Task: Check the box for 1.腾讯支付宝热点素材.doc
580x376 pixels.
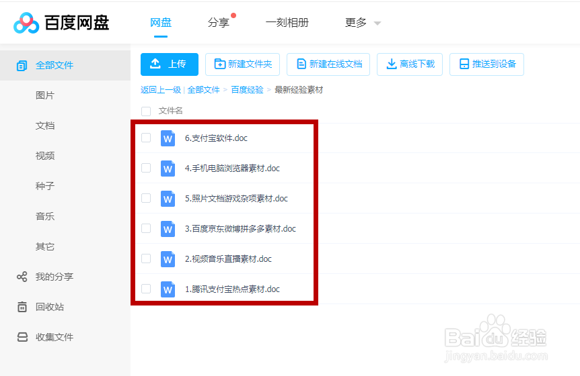Action: [x=146, y=289]
